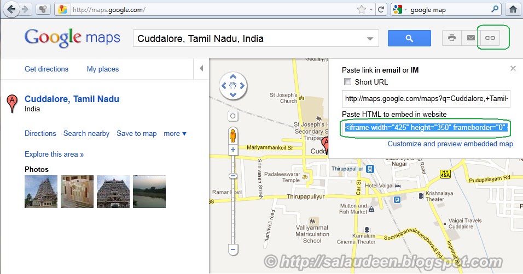523x274 pixels.
Task: Click Kamalam Cinema Theater label
Action: [x=356, y=239]
